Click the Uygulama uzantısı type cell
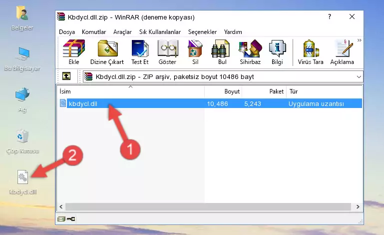Screen dimensions: 384x235 (316, 104)
